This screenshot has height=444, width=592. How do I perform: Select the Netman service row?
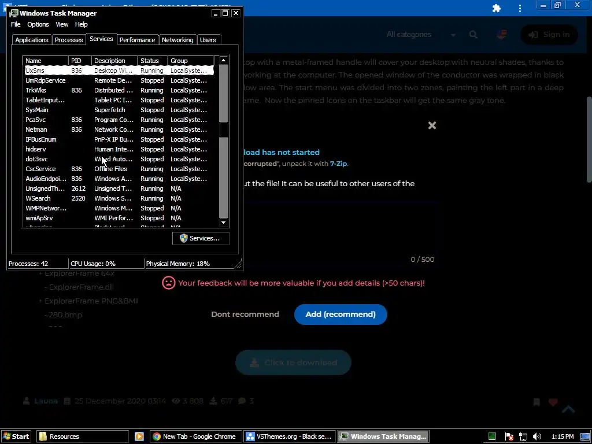click(119, 129)
